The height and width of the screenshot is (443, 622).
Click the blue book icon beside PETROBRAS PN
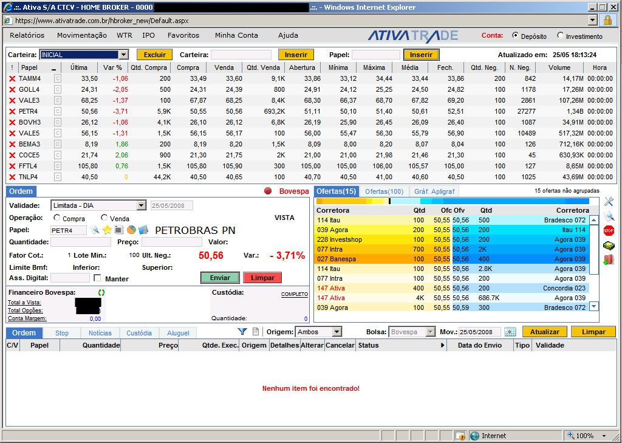tap(143, 230)
